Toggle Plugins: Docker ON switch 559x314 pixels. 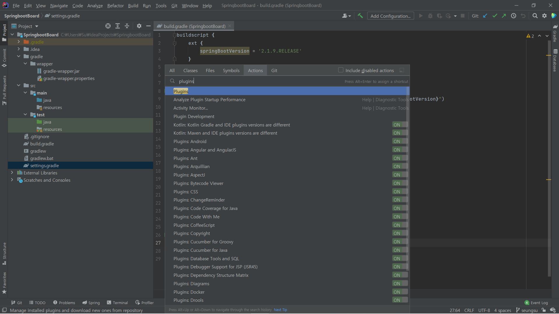pyautogui.click(x=400, y=292)
